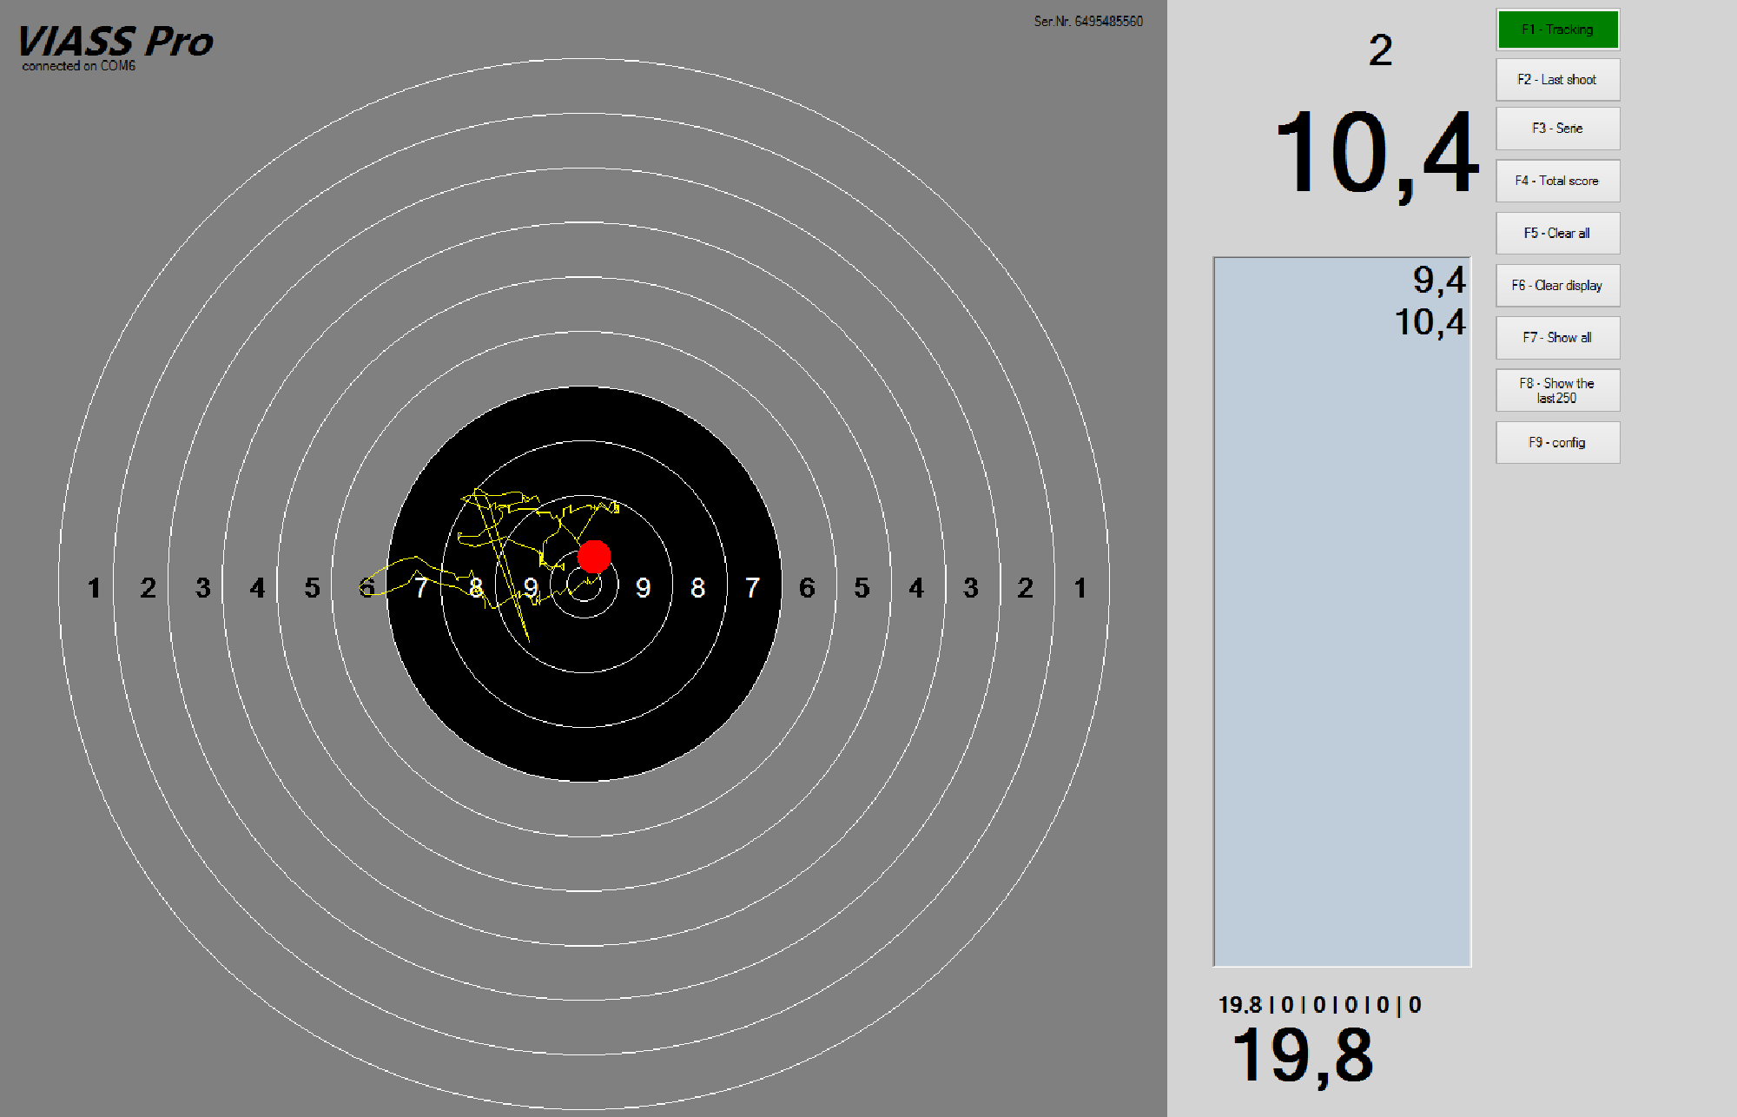
Task: Select the 10,4 entry in shot list
Action: [1430, 322]
